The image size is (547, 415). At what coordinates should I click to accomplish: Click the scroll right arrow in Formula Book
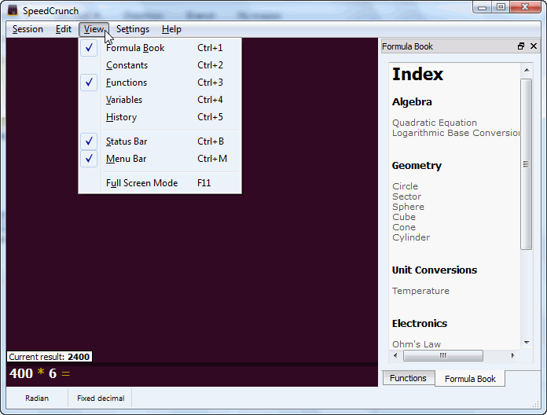[512, 356]
